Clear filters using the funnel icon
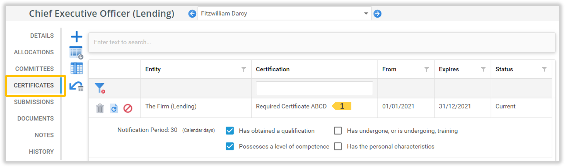565x167 pixels. point(100,88)
